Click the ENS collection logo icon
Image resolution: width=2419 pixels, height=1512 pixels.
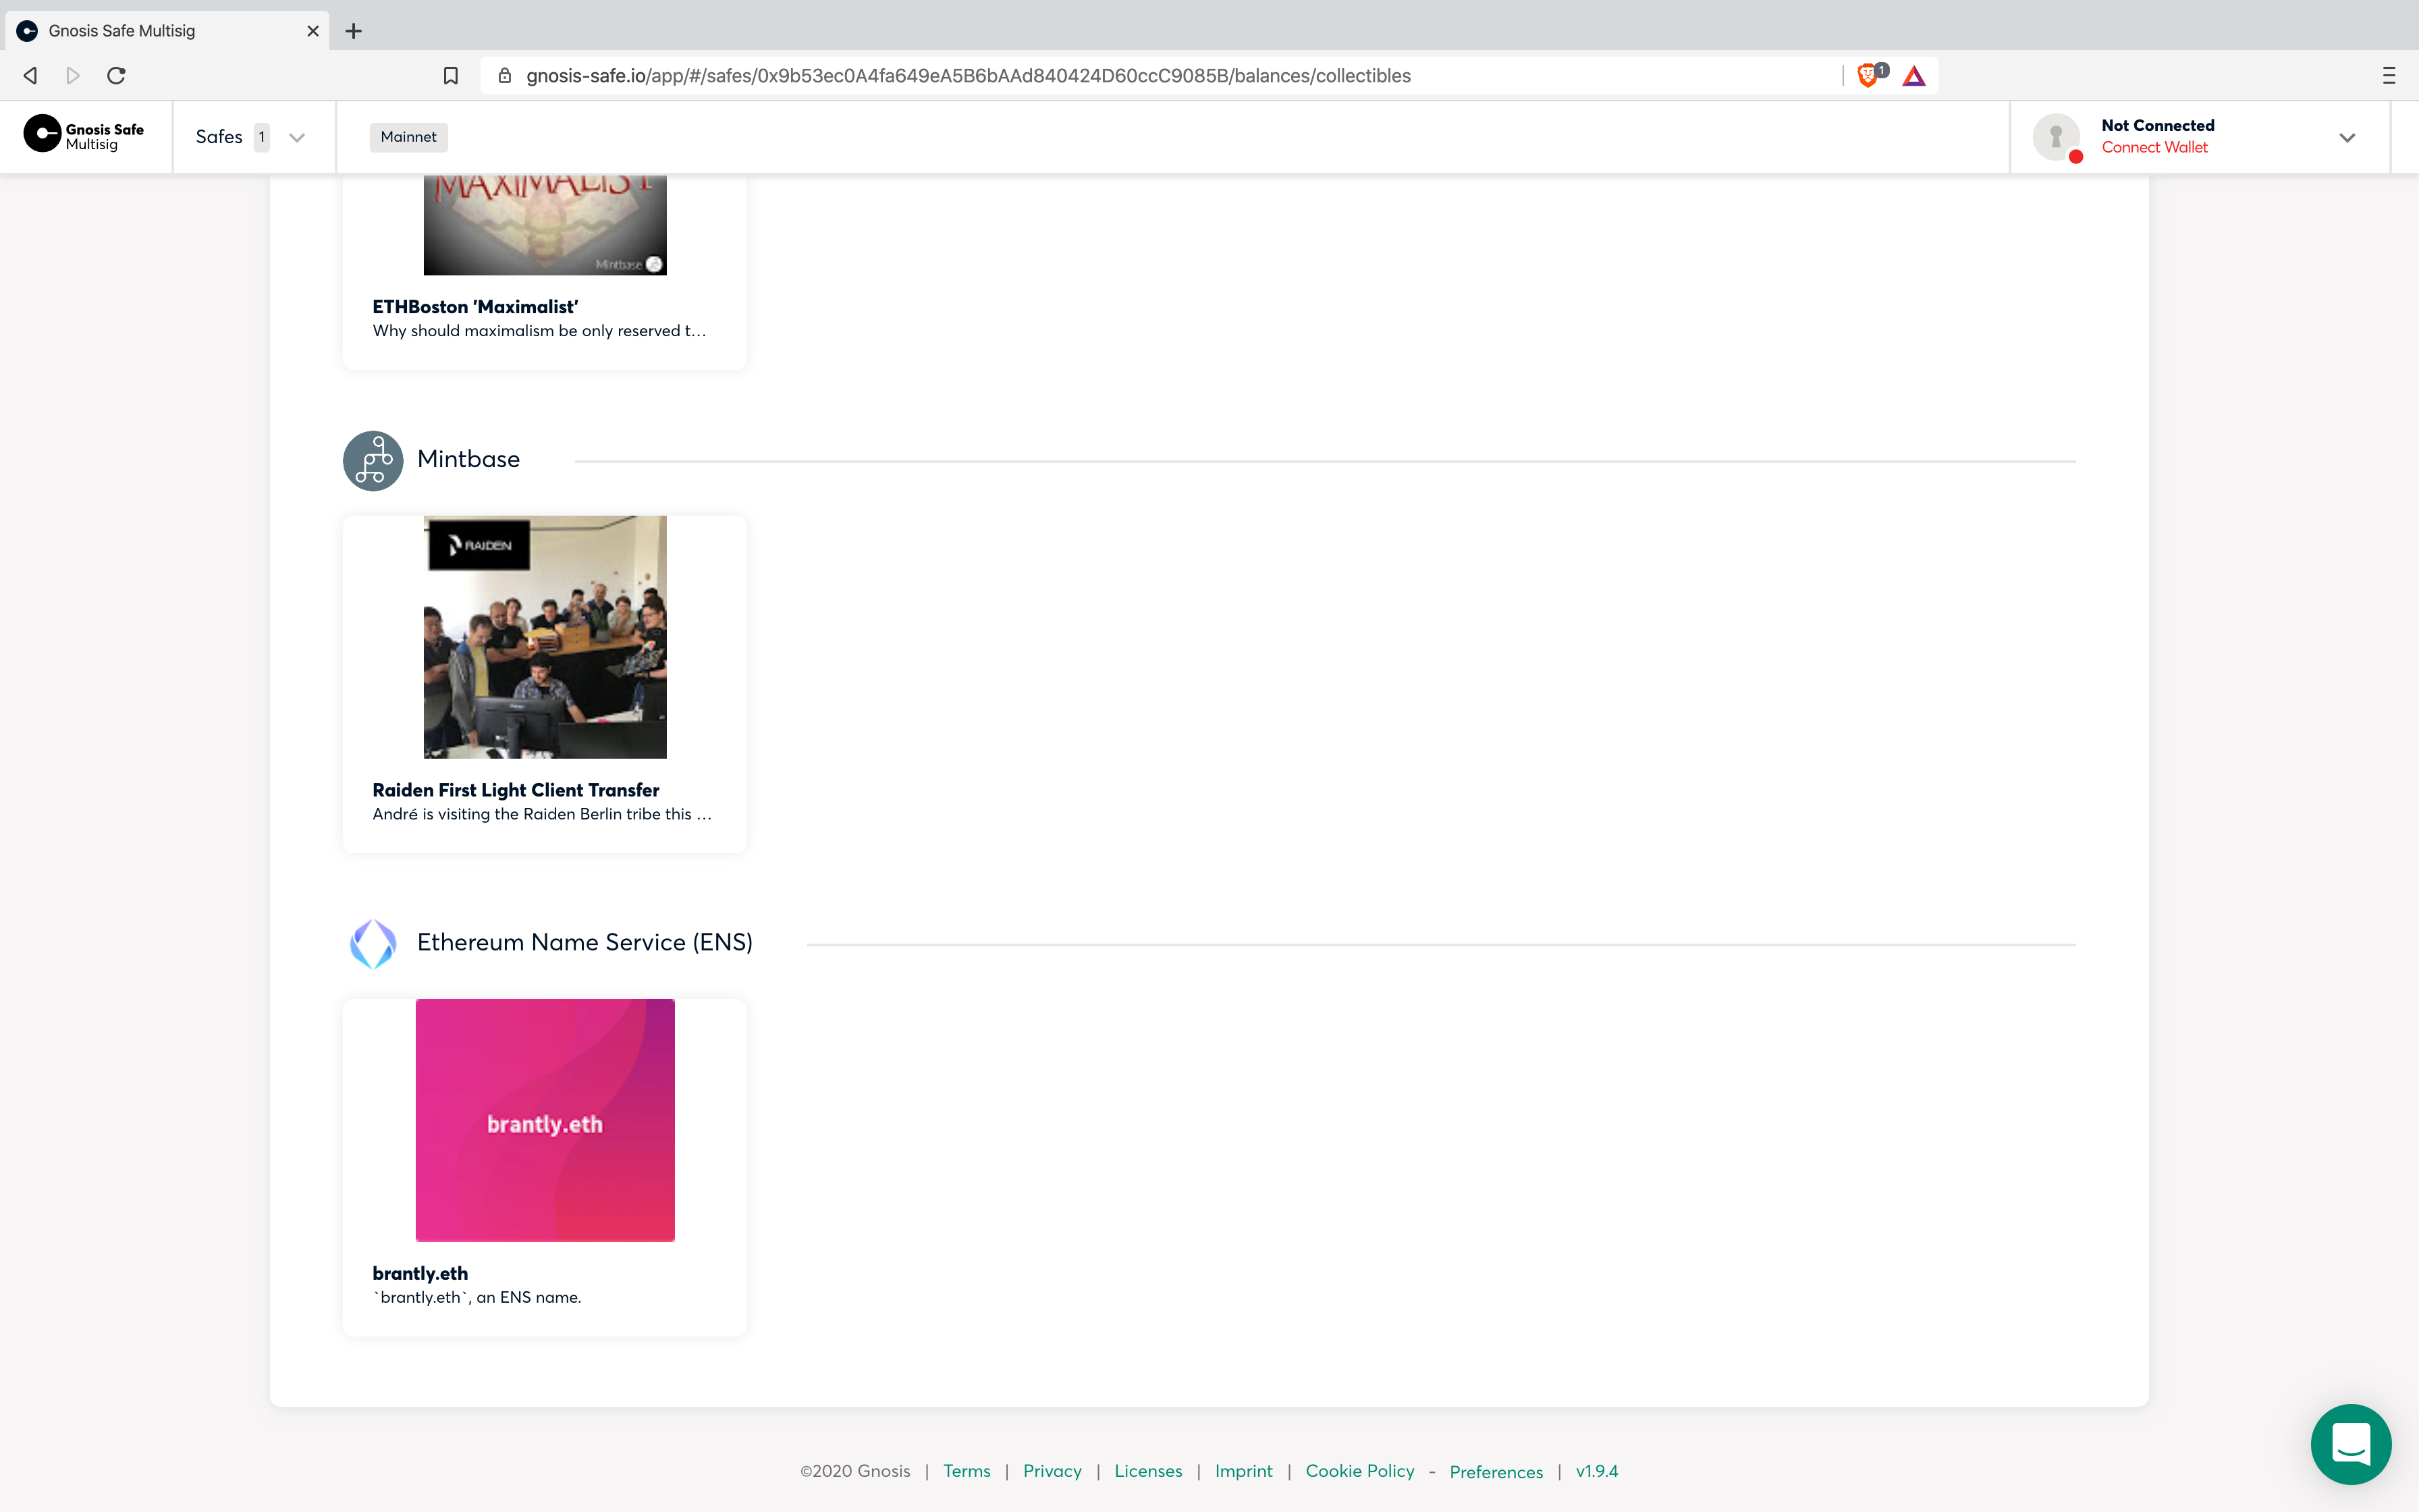coord(373,943)
